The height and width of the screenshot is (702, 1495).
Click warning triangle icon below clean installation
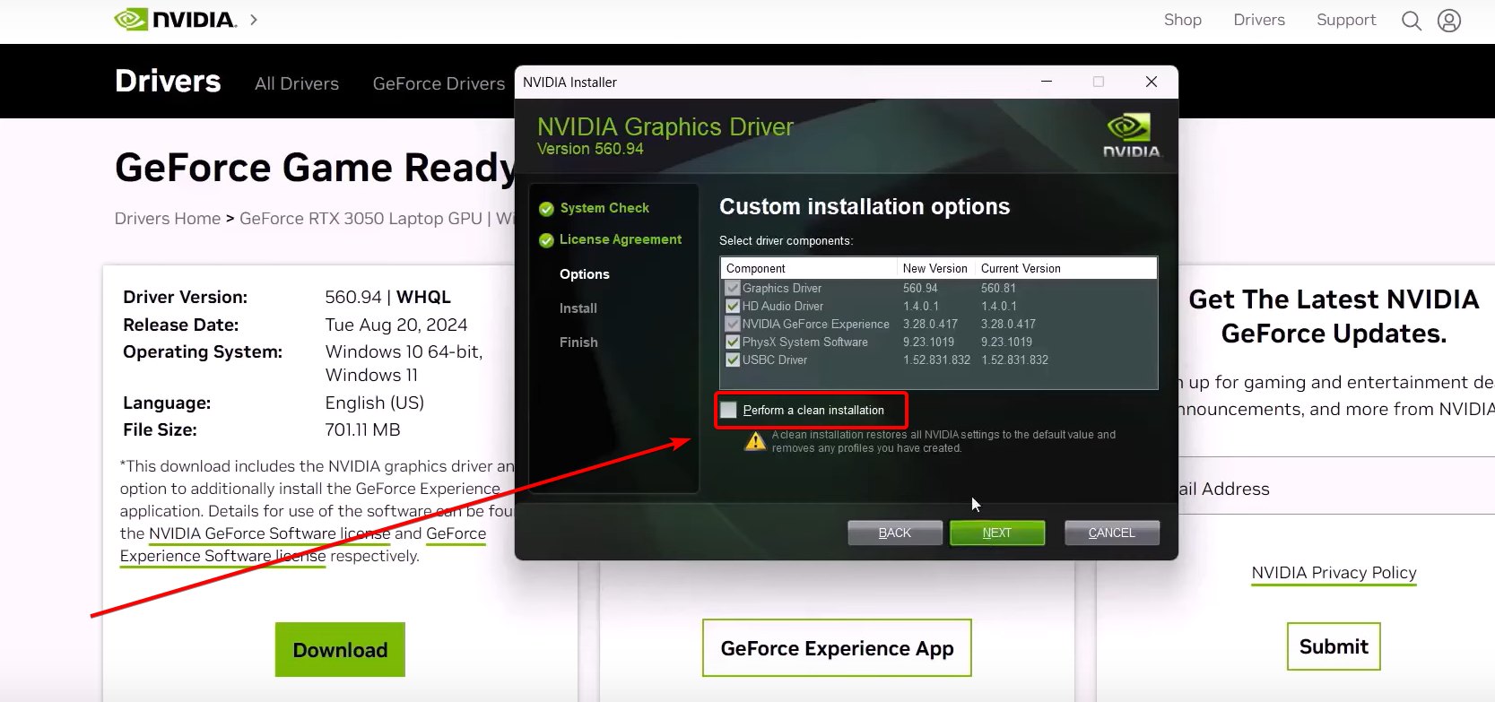[x=756, y=441]
